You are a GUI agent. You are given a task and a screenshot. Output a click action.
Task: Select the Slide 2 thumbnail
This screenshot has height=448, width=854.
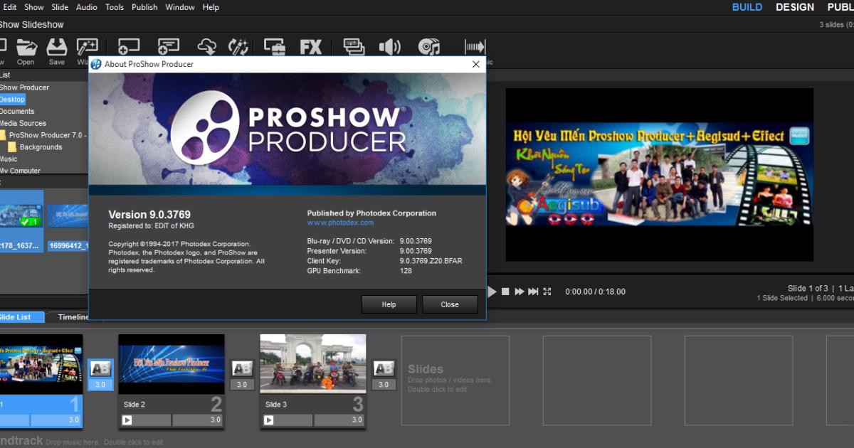click(x=172, y=364)
